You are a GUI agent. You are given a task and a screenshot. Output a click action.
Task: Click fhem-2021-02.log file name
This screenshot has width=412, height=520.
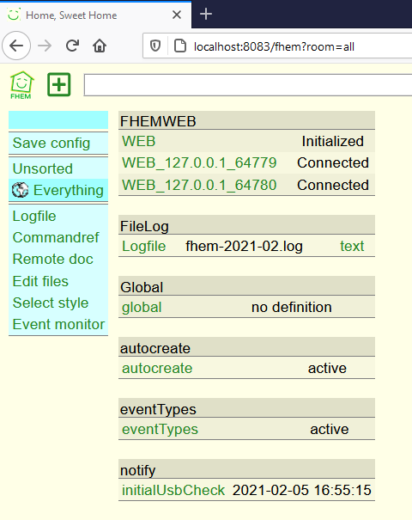[x=244, y=247]
